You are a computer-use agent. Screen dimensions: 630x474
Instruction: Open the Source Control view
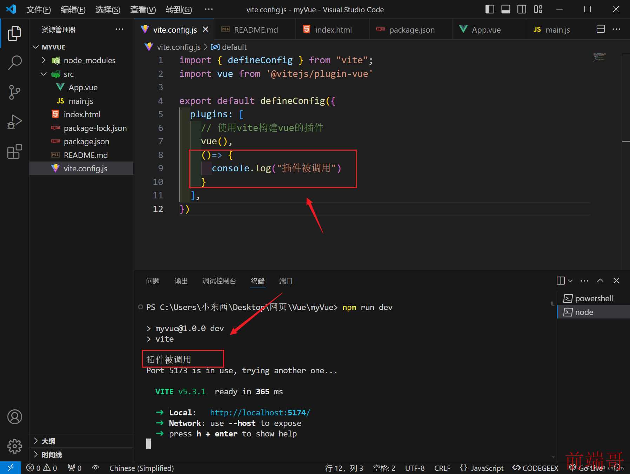(14, 92)
